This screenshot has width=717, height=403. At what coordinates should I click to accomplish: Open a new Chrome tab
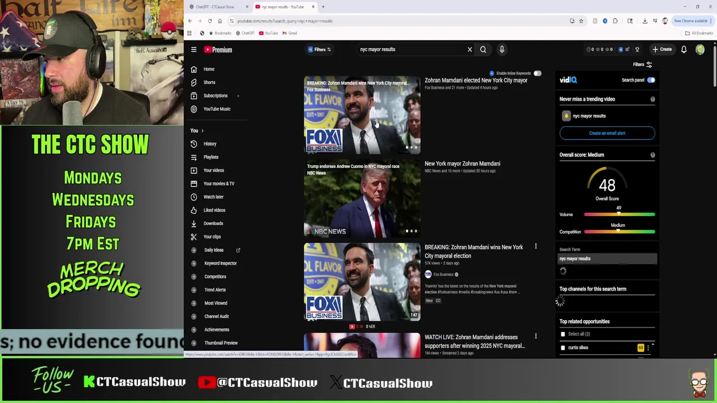[323, 7]
